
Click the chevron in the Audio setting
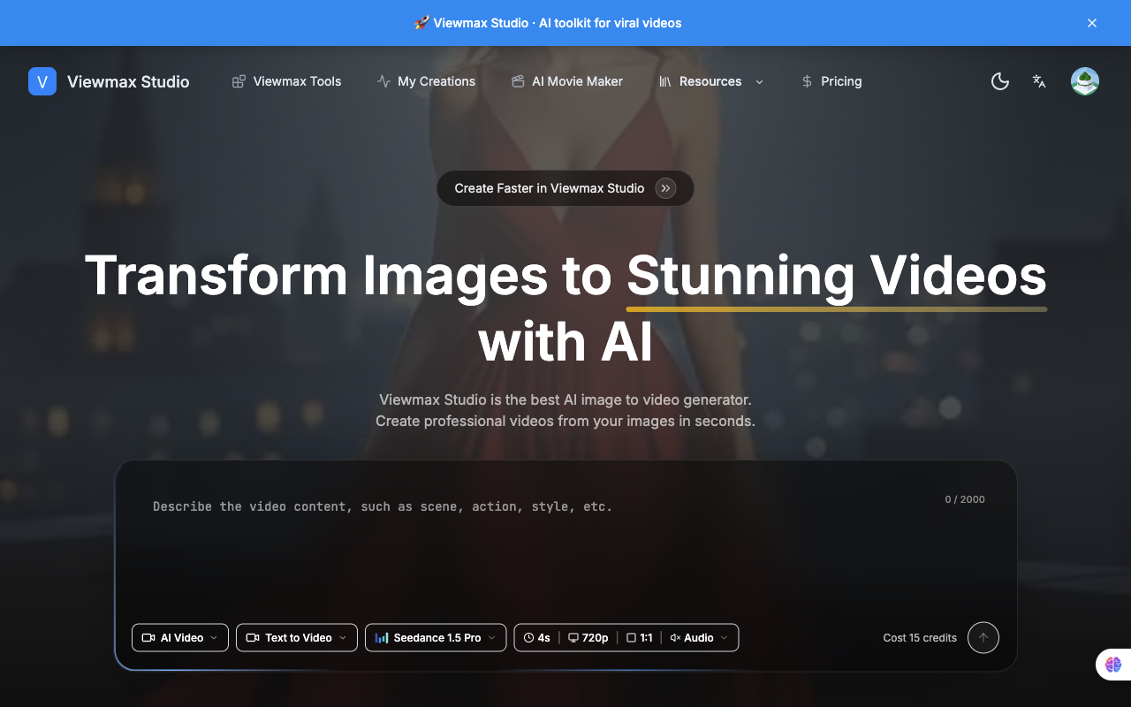(725, 638)
